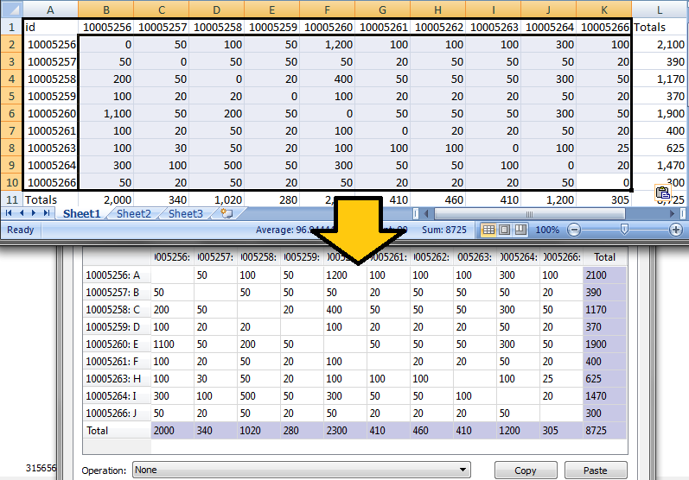Screen dimensions: 689x480
Task: Select total 2300 in lower table Total row
Action: (345, 431)
